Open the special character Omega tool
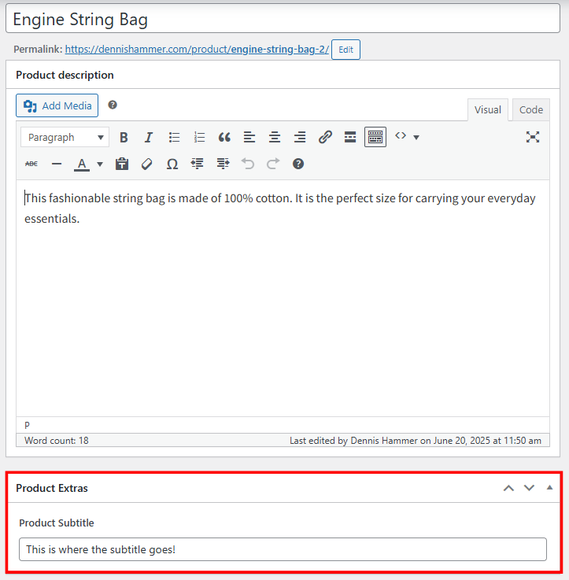Screen dimensions: 569x580 coord(172,164)
